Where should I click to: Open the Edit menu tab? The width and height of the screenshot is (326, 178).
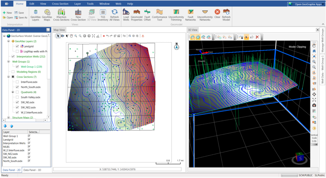click(x=32, y=4)
